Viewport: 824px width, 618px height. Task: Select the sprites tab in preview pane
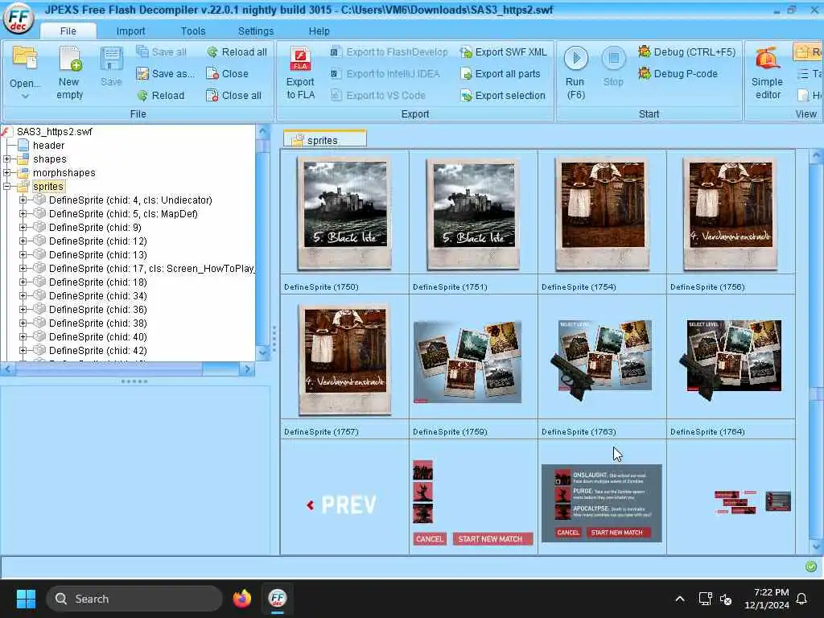coord(325,139)
